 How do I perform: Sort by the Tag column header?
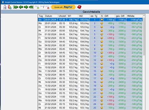41,16
